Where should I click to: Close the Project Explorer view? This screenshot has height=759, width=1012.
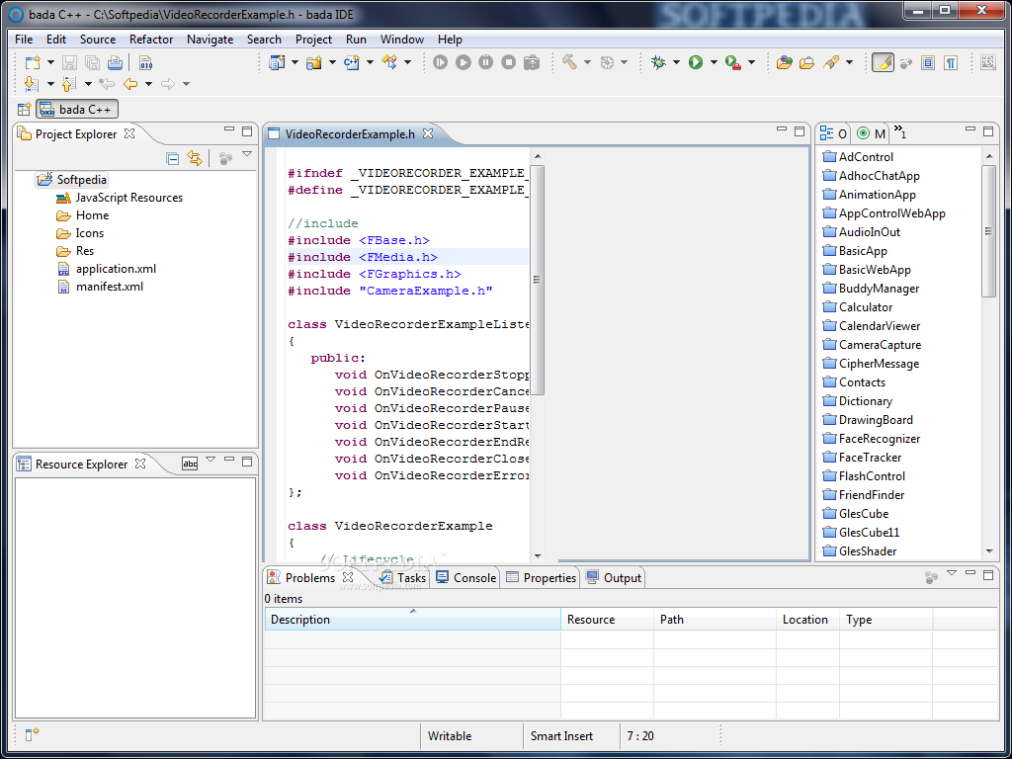(x=129, y=133)
